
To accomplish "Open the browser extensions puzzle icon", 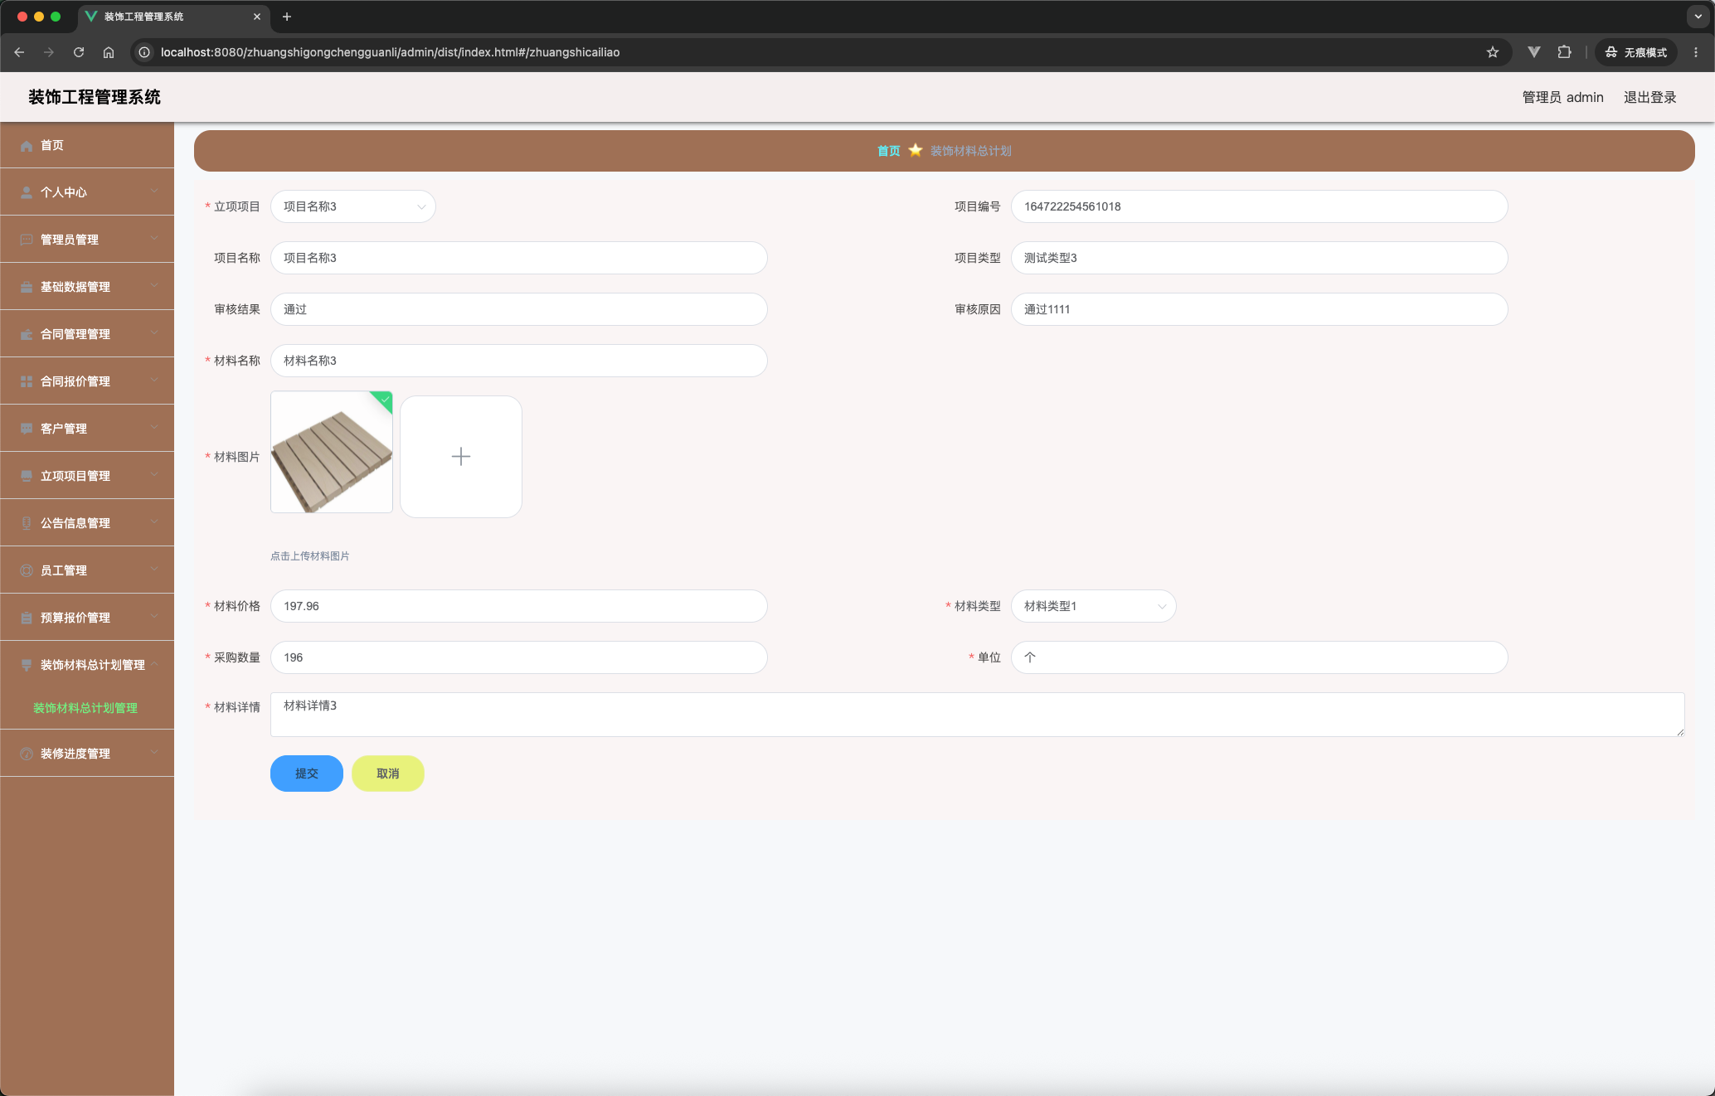I will 1565,52.
